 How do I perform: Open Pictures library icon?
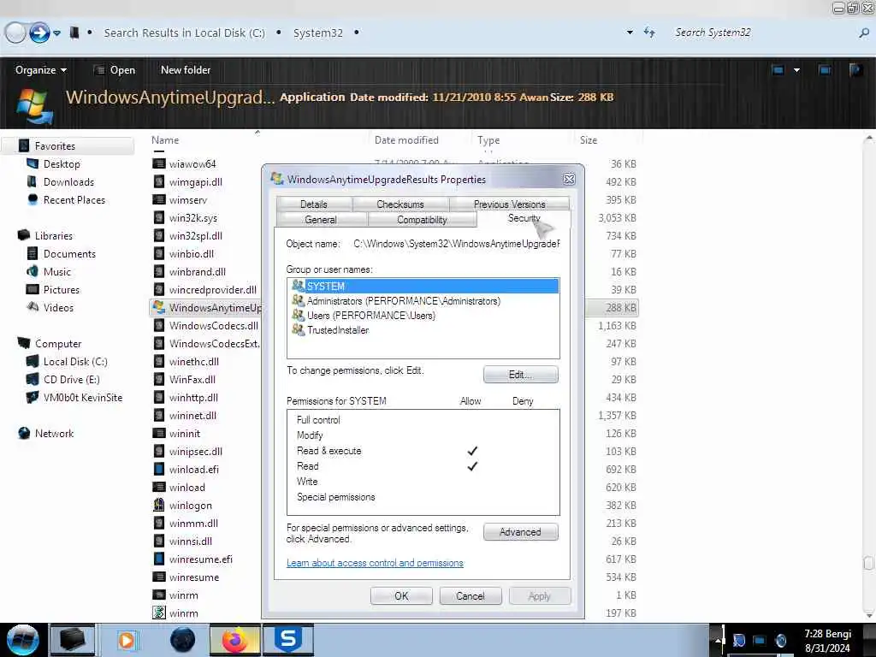(x=33, y=289)
